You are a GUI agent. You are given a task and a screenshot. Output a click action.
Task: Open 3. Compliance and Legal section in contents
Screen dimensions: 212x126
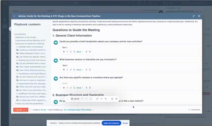(x=31, y=74)
